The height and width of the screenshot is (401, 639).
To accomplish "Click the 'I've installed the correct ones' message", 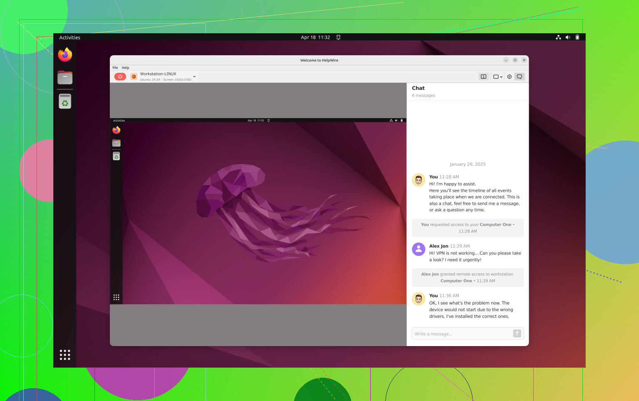I will point(471,309).
